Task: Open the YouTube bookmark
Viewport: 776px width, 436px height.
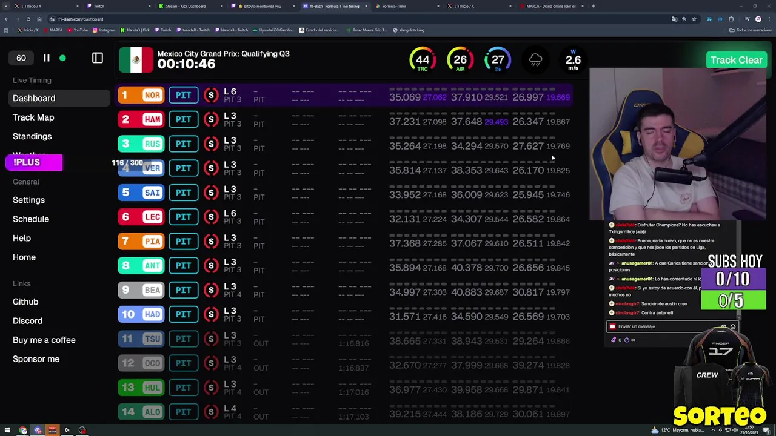Action: [78, 30]
